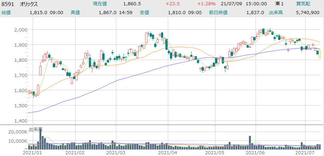Click the 現在値 label in header
This screenshot has height=156, width=324.
point(100,4)
